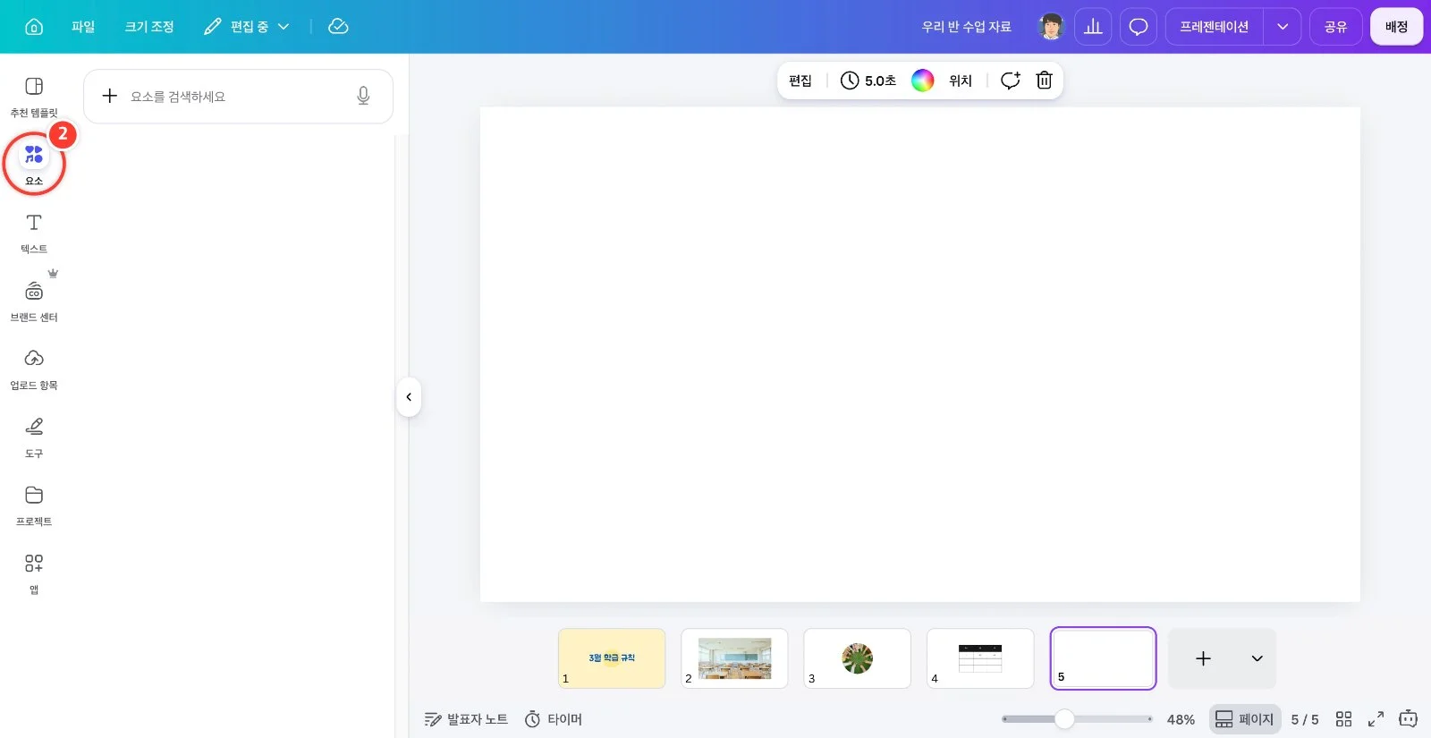Open the 타이머 timer
The image size is (1431, 738).
(x=554, y=719)
